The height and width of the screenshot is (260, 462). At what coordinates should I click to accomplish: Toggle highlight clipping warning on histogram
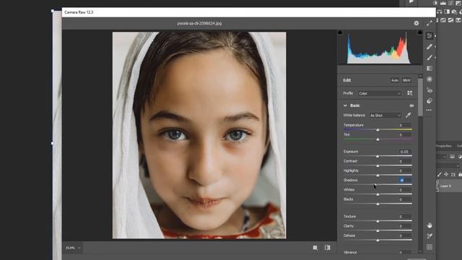(419, 32)
